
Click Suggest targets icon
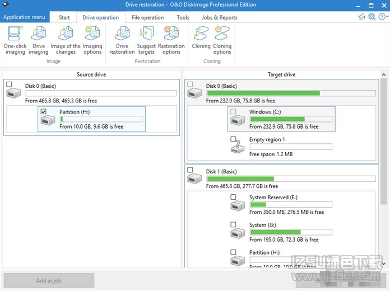146,40
